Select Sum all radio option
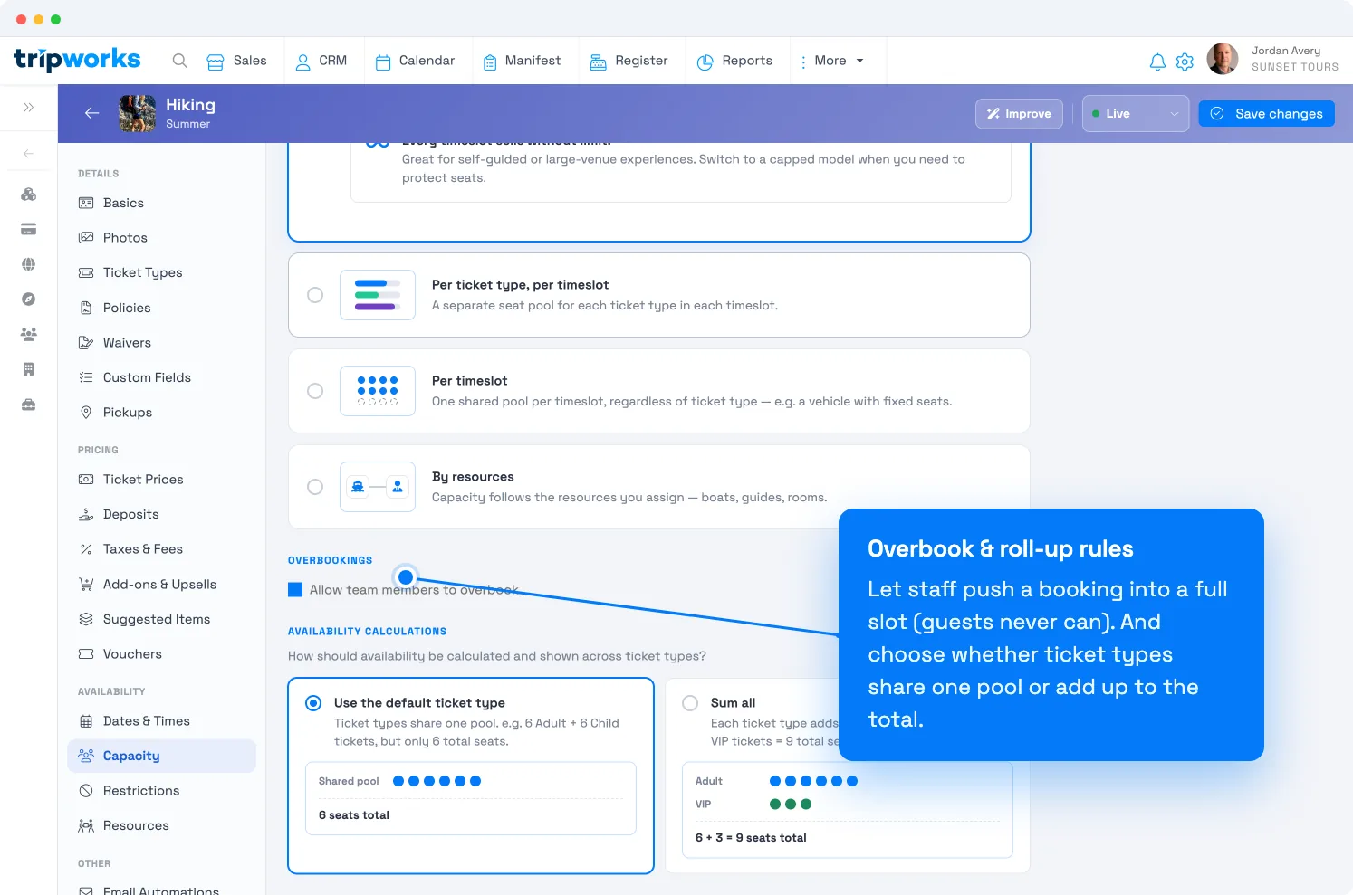Viewport: 1353px width, 895px height. click(x=690, y=703)
